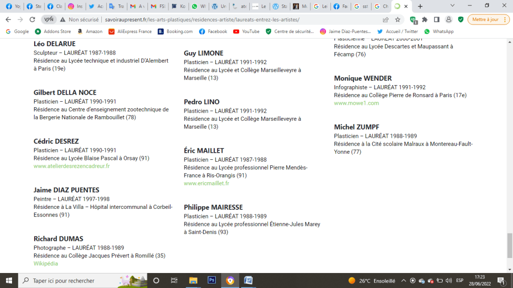Expand the tab search dropdown arrow

coord(453,6)
